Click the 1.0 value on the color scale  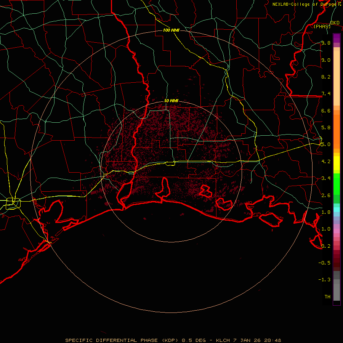pos(326,229)
